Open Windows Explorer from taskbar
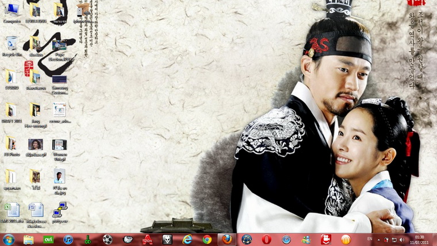The height and width of the screenshot is (246, 437). click(x=28, y=240)
